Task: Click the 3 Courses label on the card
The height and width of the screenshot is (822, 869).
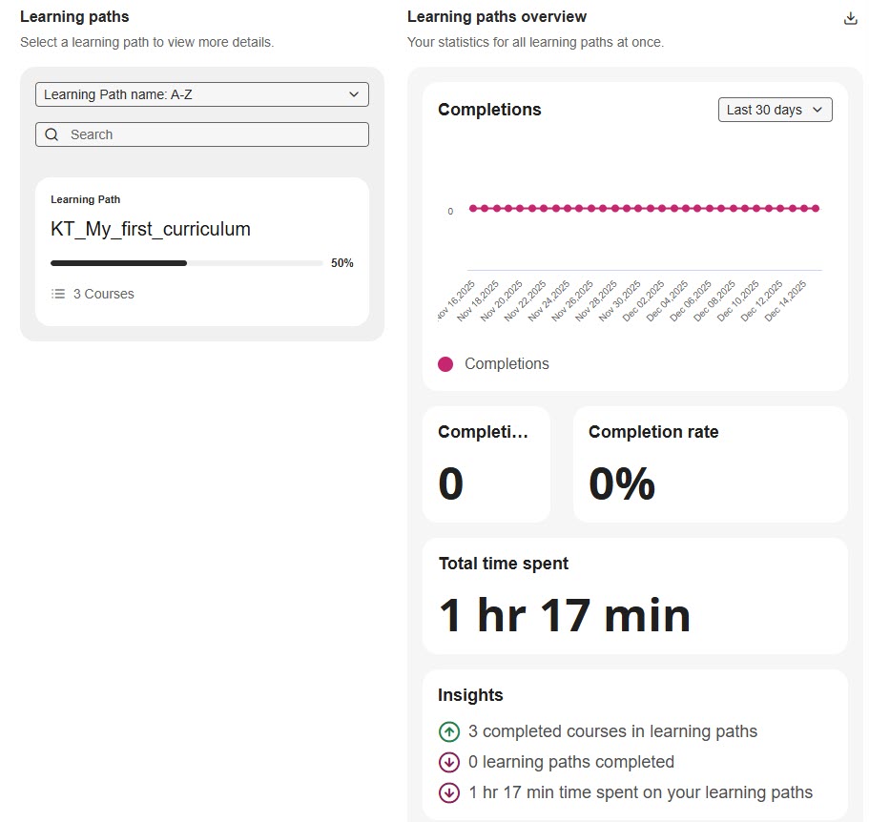Action: click(103, 294)
